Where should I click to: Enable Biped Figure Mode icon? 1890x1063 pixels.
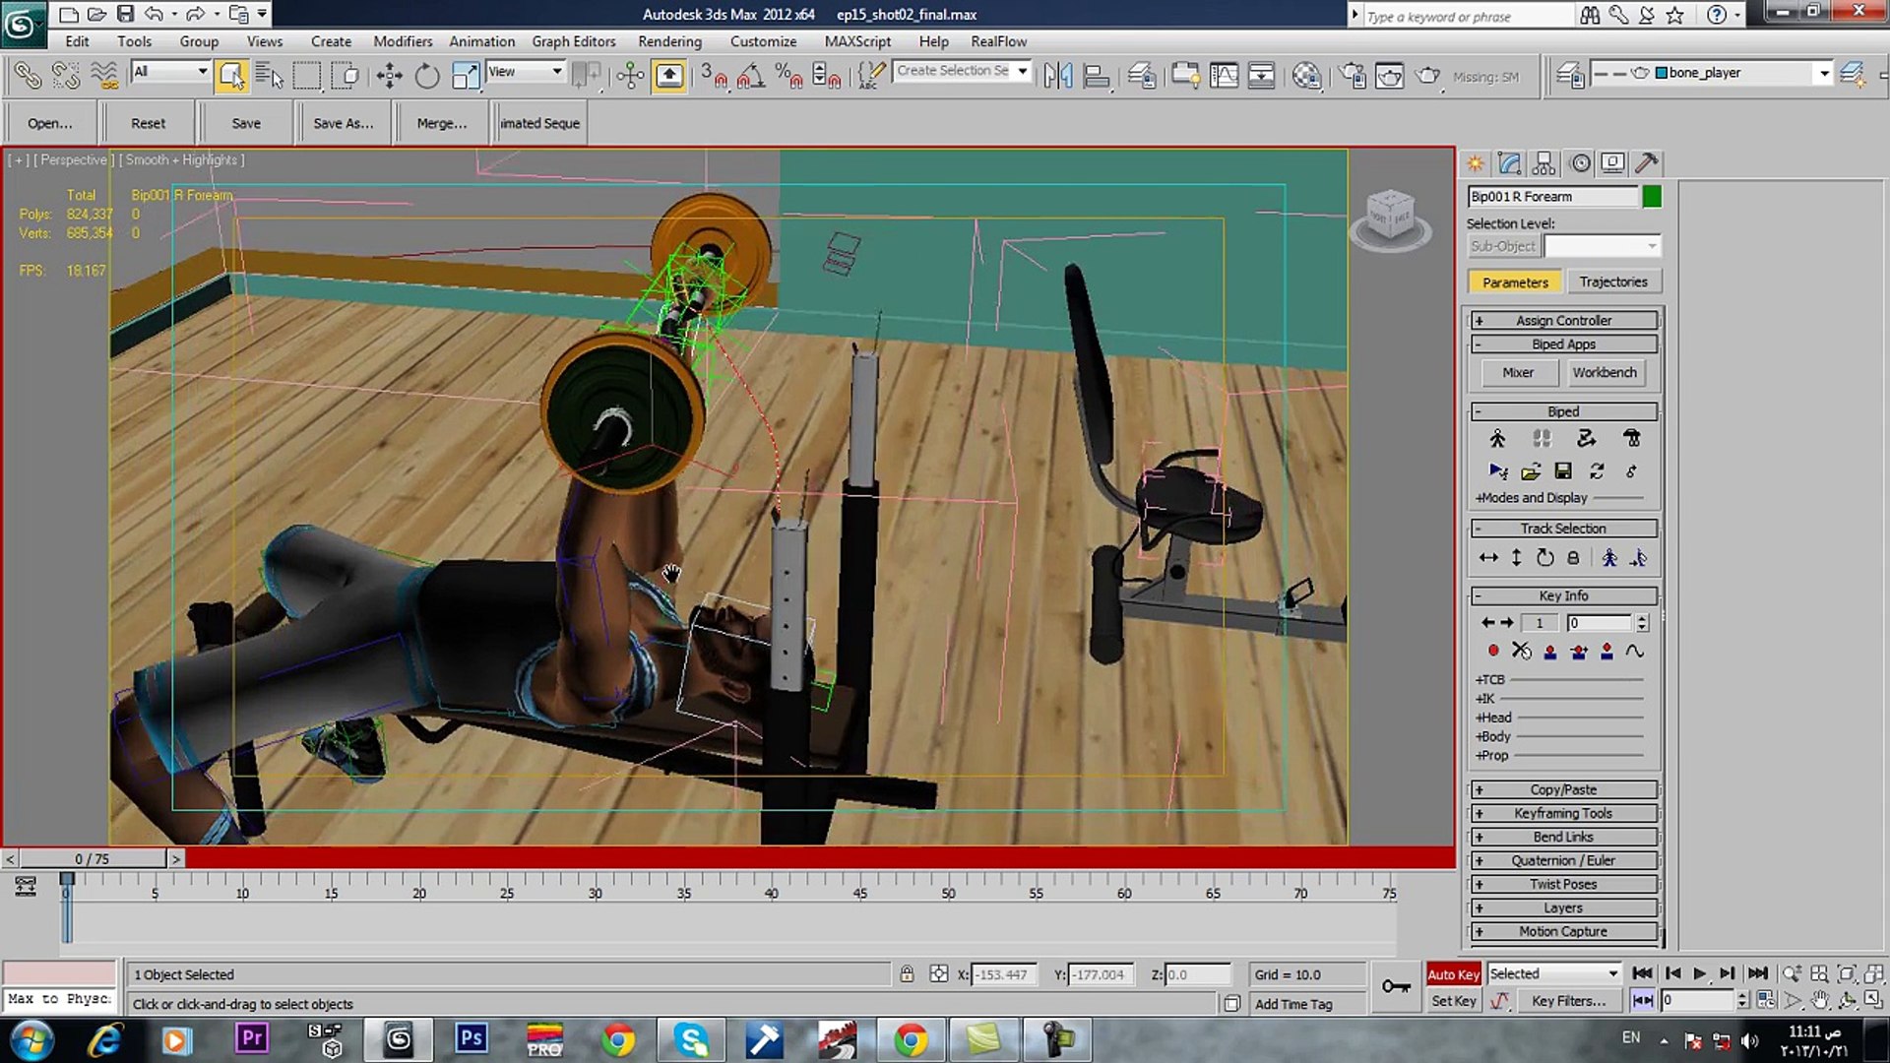(1497, 439)
